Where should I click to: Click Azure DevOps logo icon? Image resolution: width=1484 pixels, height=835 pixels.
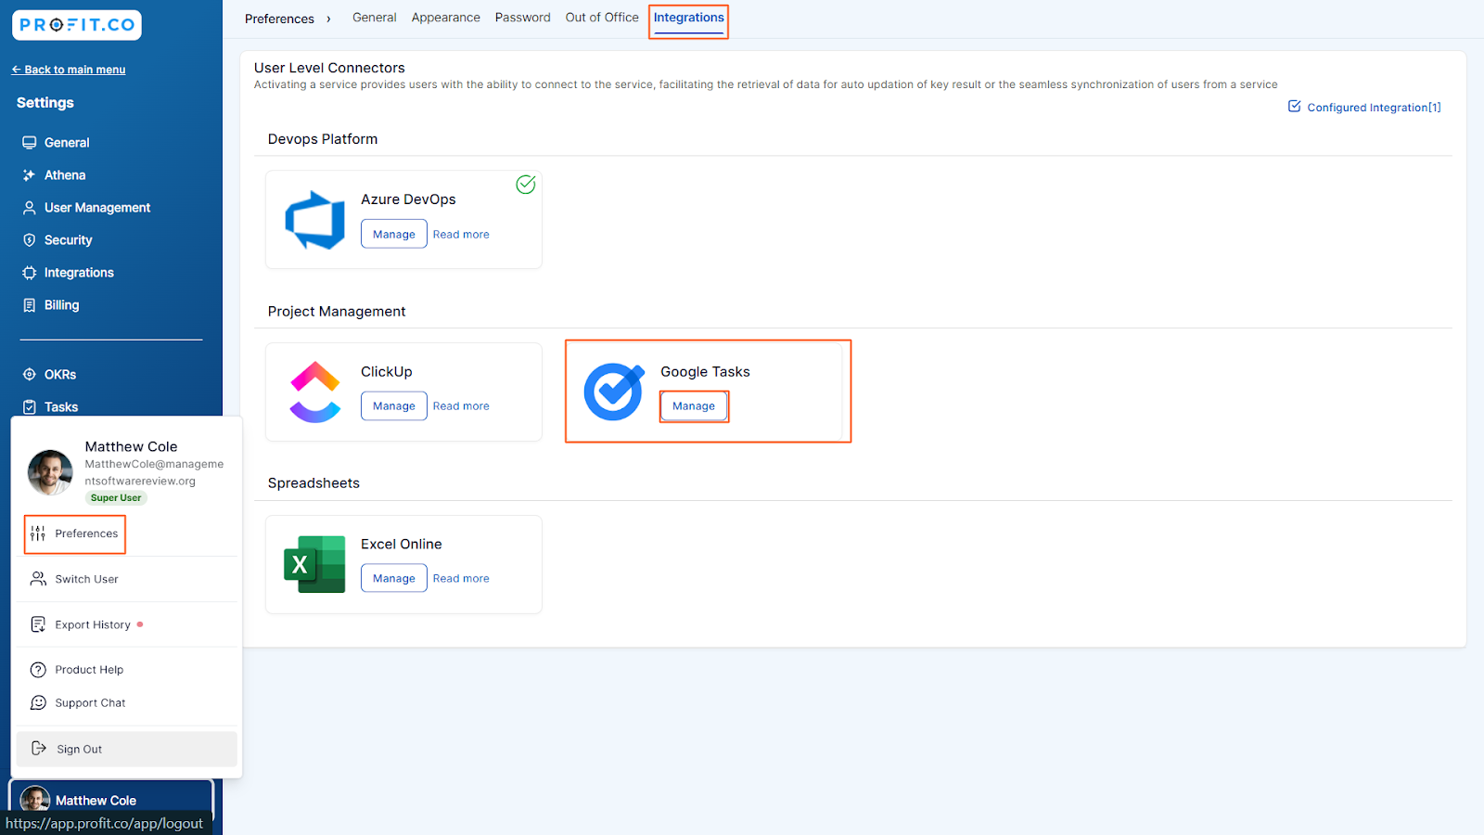click(x=314, y=220)
